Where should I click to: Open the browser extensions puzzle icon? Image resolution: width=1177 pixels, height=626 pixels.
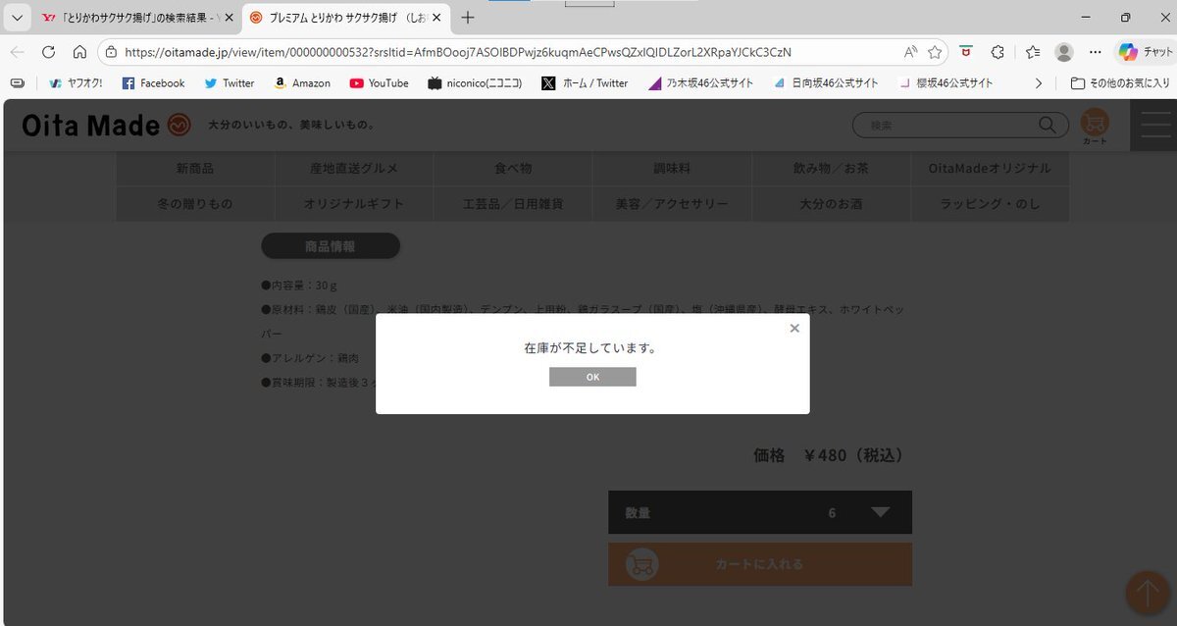click(998, 52)
